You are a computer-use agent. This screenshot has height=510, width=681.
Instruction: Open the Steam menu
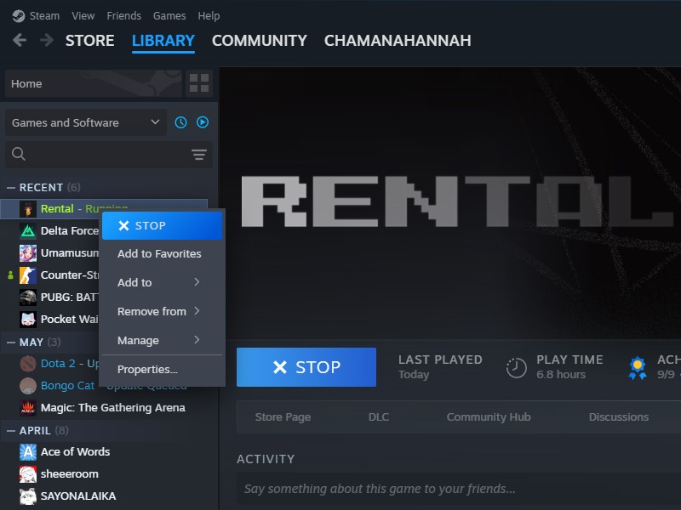coord(44,16)
